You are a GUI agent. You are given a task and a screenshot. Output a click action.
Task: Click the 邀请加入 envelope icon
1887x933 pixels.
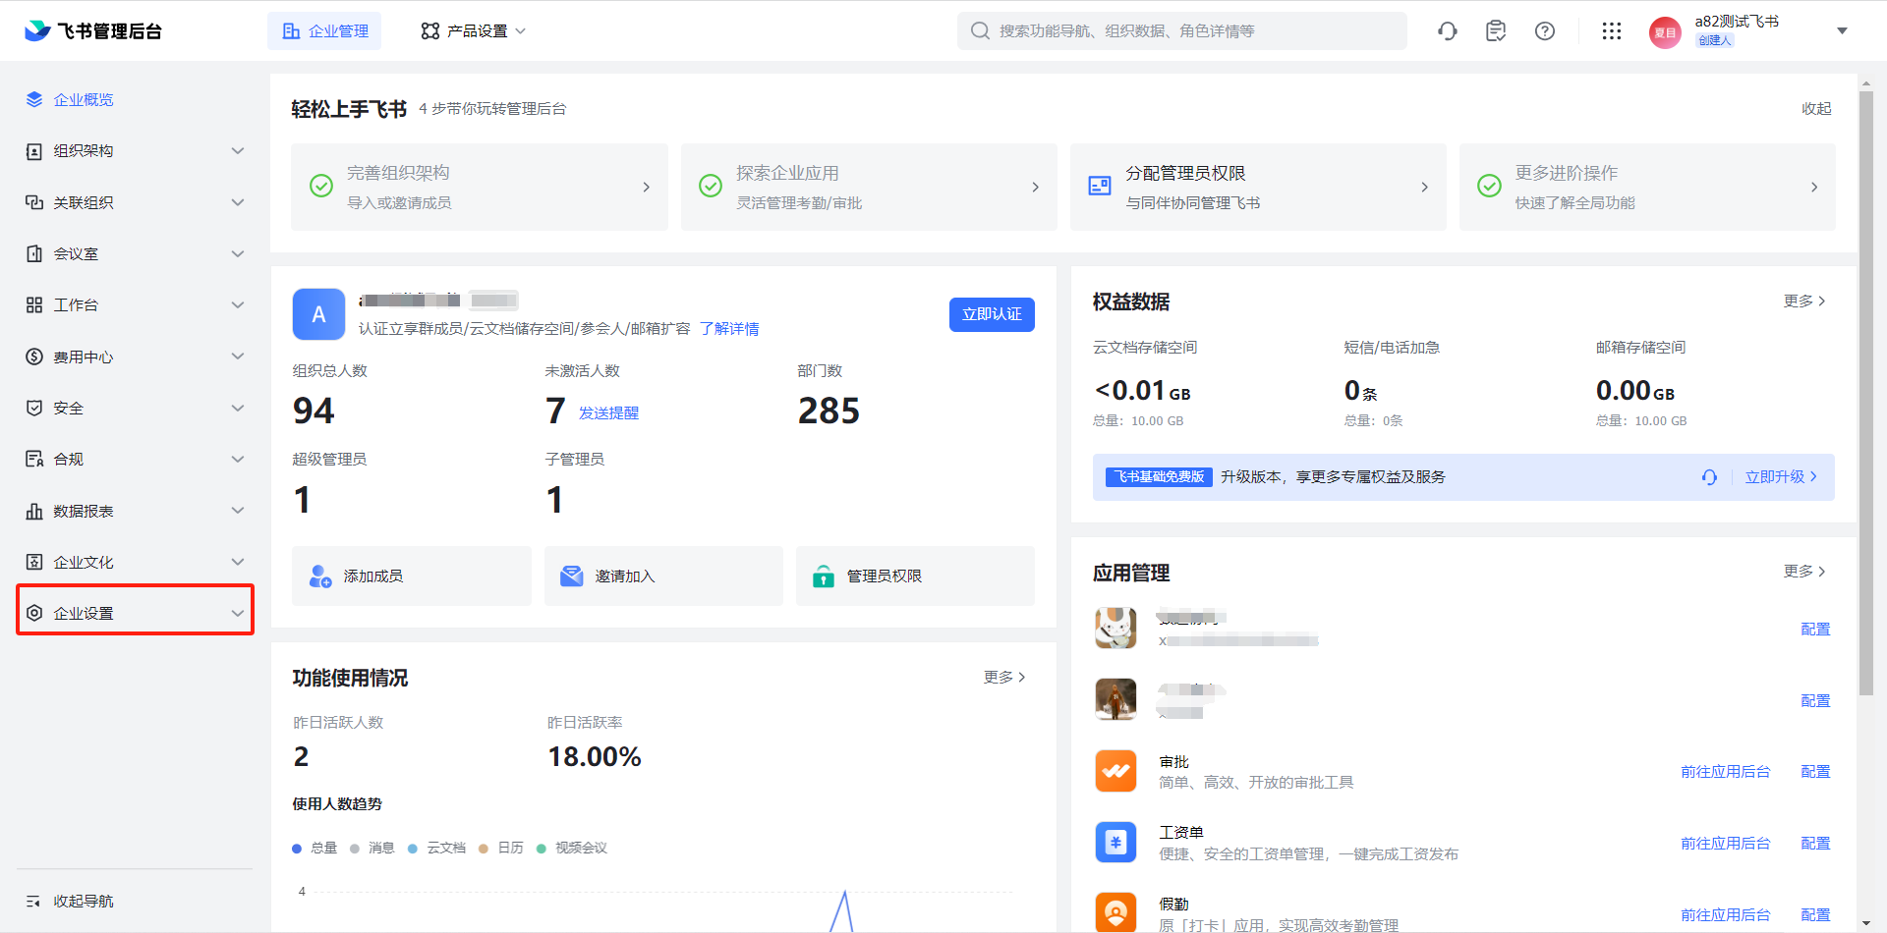[x=571, y=576]
